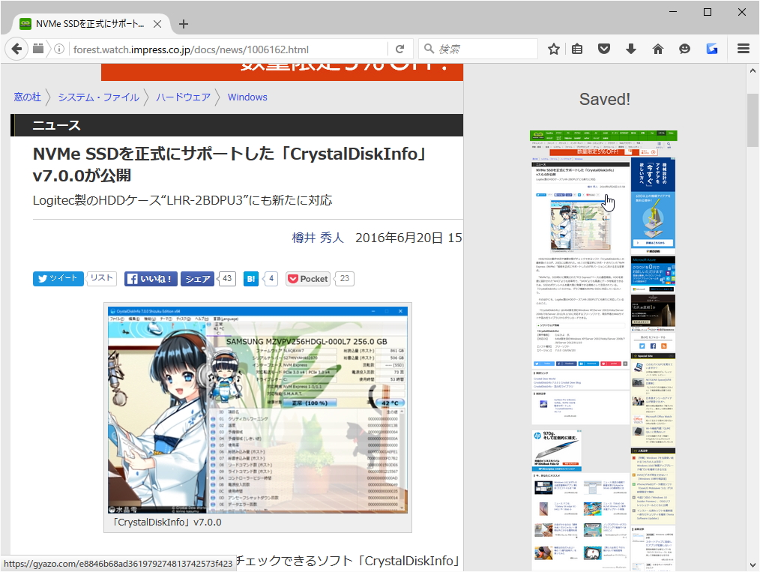Open the Downloads arrow icon
The width and height of the screenshot is (760, 572).
pyautogui.click(x=630, y=48)
